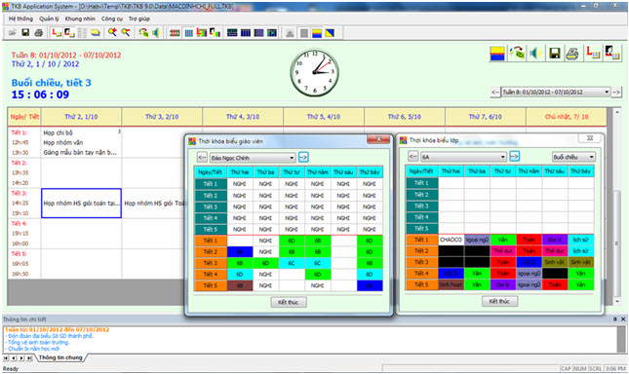Go to previous week with left arrow button
The height and width of the screenshot is (374, 629).
[495, 93]
